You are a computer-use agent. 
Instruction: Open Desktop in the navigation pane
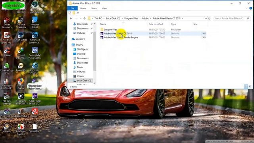tap(81, 54)
